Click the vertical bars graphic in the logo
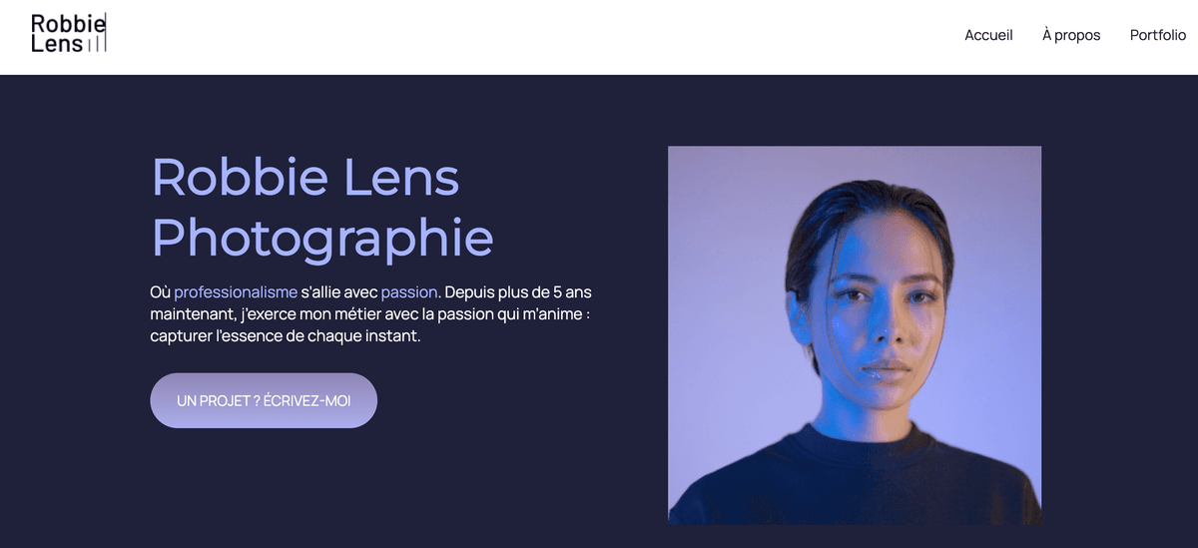This screenshot has height=548, width=1198. [97, 44]
